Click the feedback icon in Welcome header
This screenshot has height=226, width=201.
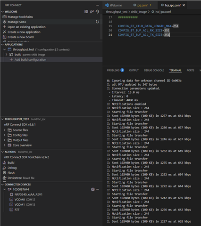pyautogui.click(x=92, y=12)
